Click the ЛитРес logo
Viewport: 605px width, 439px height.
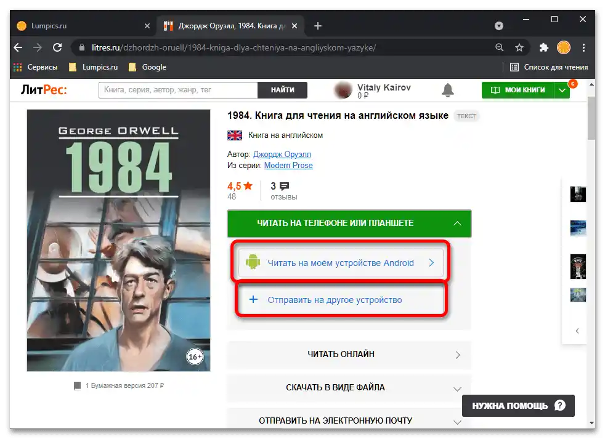(44, 90)
